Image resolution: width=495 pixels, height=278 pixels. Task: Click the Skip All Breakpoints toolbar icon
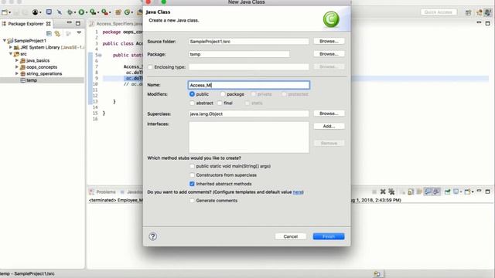coord(60,12)
